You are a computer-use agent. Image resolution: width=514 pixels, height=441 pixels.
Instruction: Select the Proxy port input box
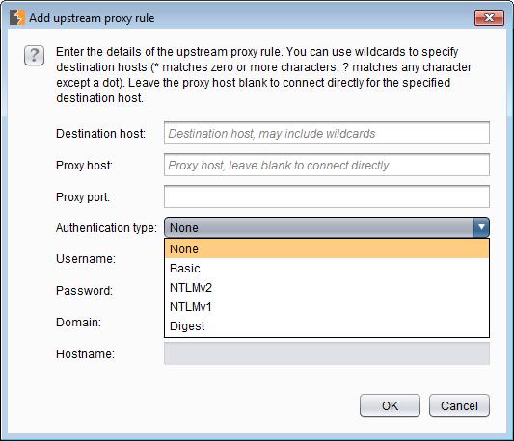pyautogui.click(x=327, y=196)
